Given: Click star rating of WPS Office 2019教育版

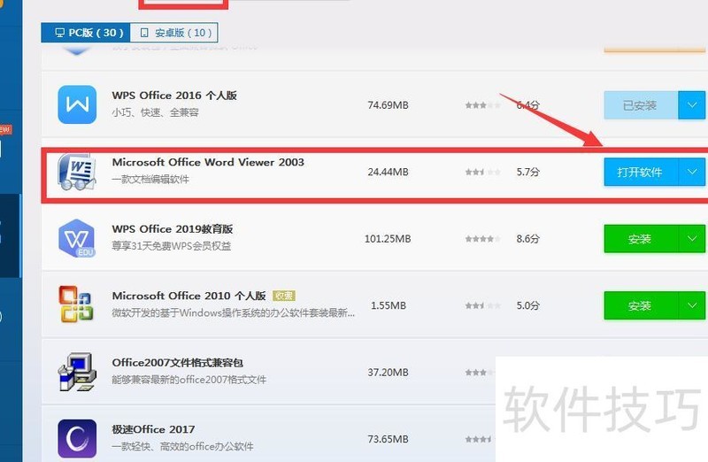Looking at the screenshot, I should point(482,239).
